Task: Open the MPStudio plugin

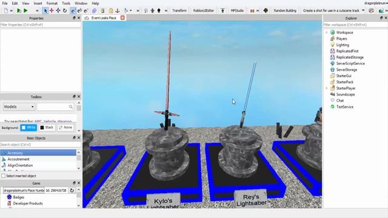Action: [x=237, y=11]
